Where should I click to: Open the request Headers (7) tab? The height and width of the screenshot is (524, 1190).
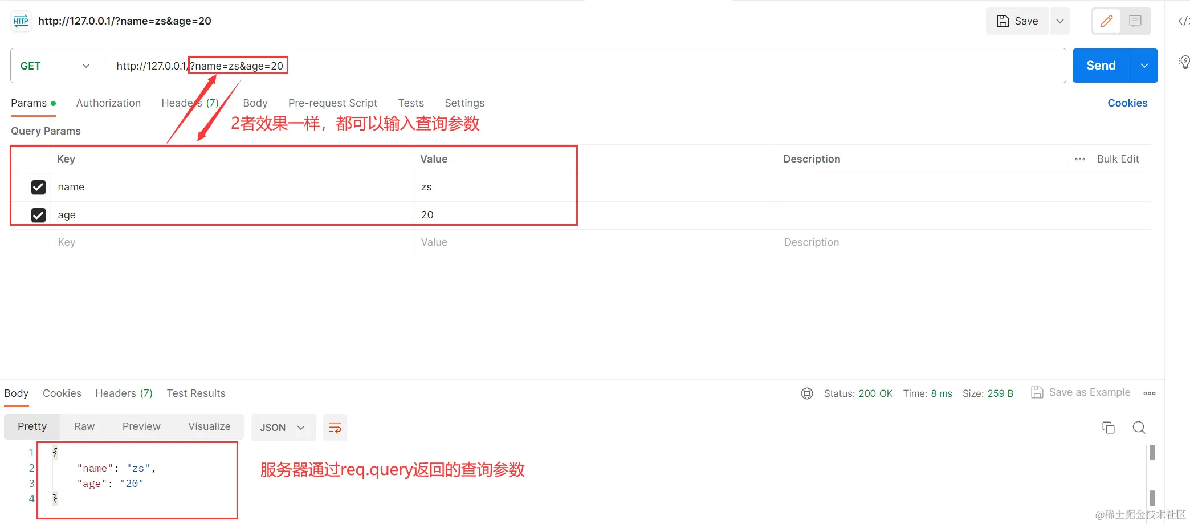pyautogui.click(x=190, y=103)
